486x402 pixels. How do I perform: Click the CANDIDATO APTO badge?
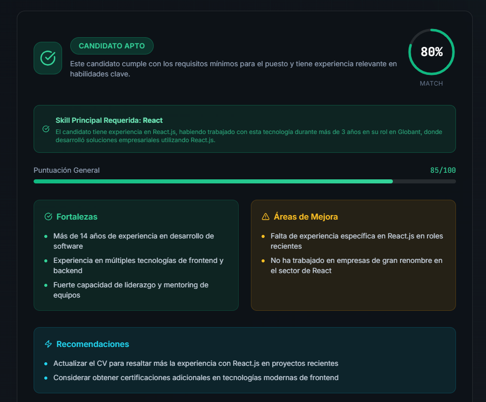click(x=112, y=46)
